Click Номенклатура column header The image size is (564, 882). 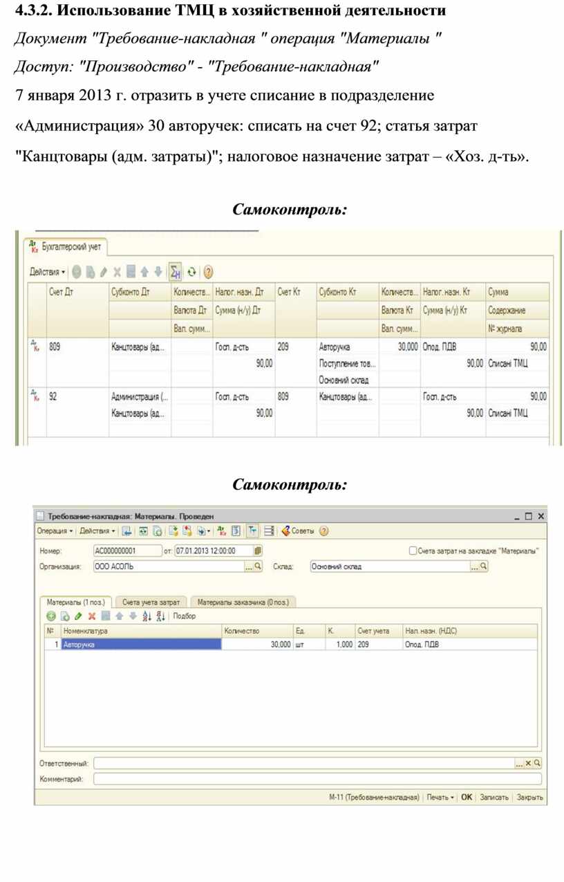pyautogui.click(x=141, y=631)
